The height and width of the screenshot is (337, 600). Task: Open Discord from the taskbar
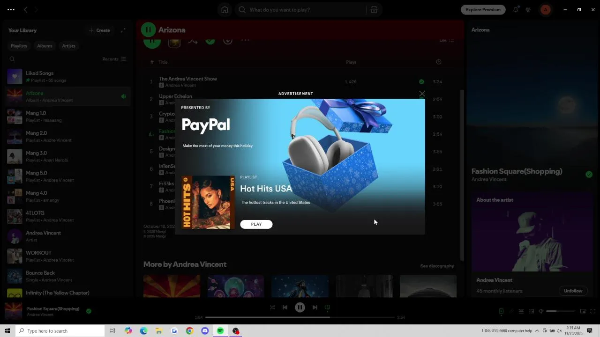(205, 331)
